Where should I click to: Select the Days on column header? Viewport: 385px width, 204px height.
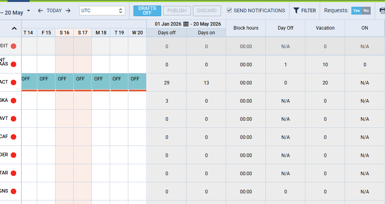(206, 32)
